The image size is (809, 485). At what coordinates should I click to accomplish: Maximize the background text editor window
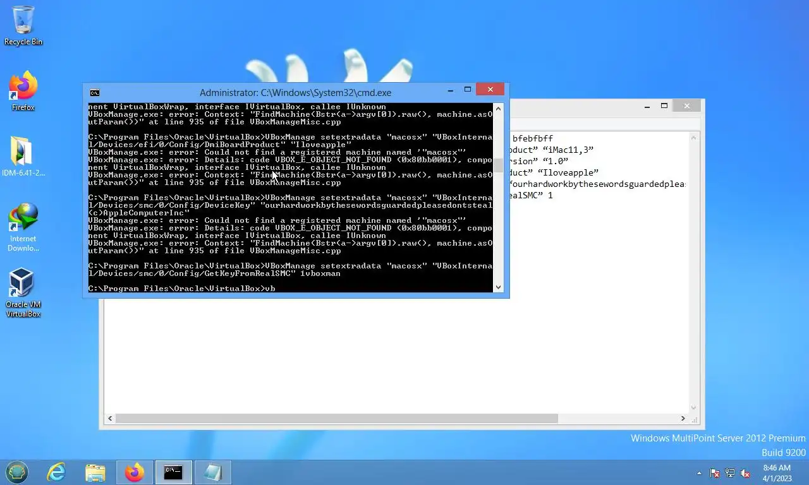(x=664, y=106)
